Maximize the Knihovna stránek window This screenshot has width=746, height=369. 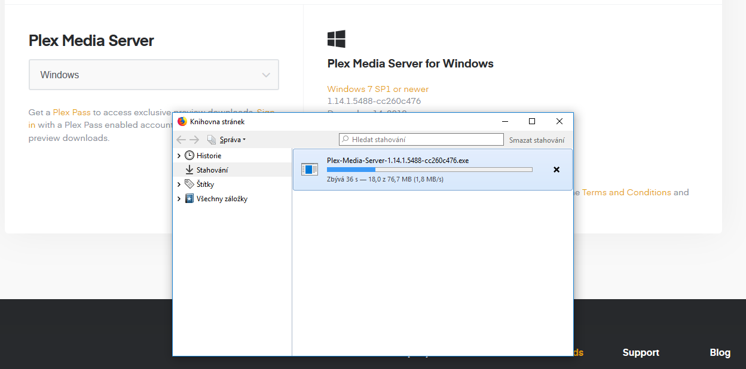click(531, 121)
